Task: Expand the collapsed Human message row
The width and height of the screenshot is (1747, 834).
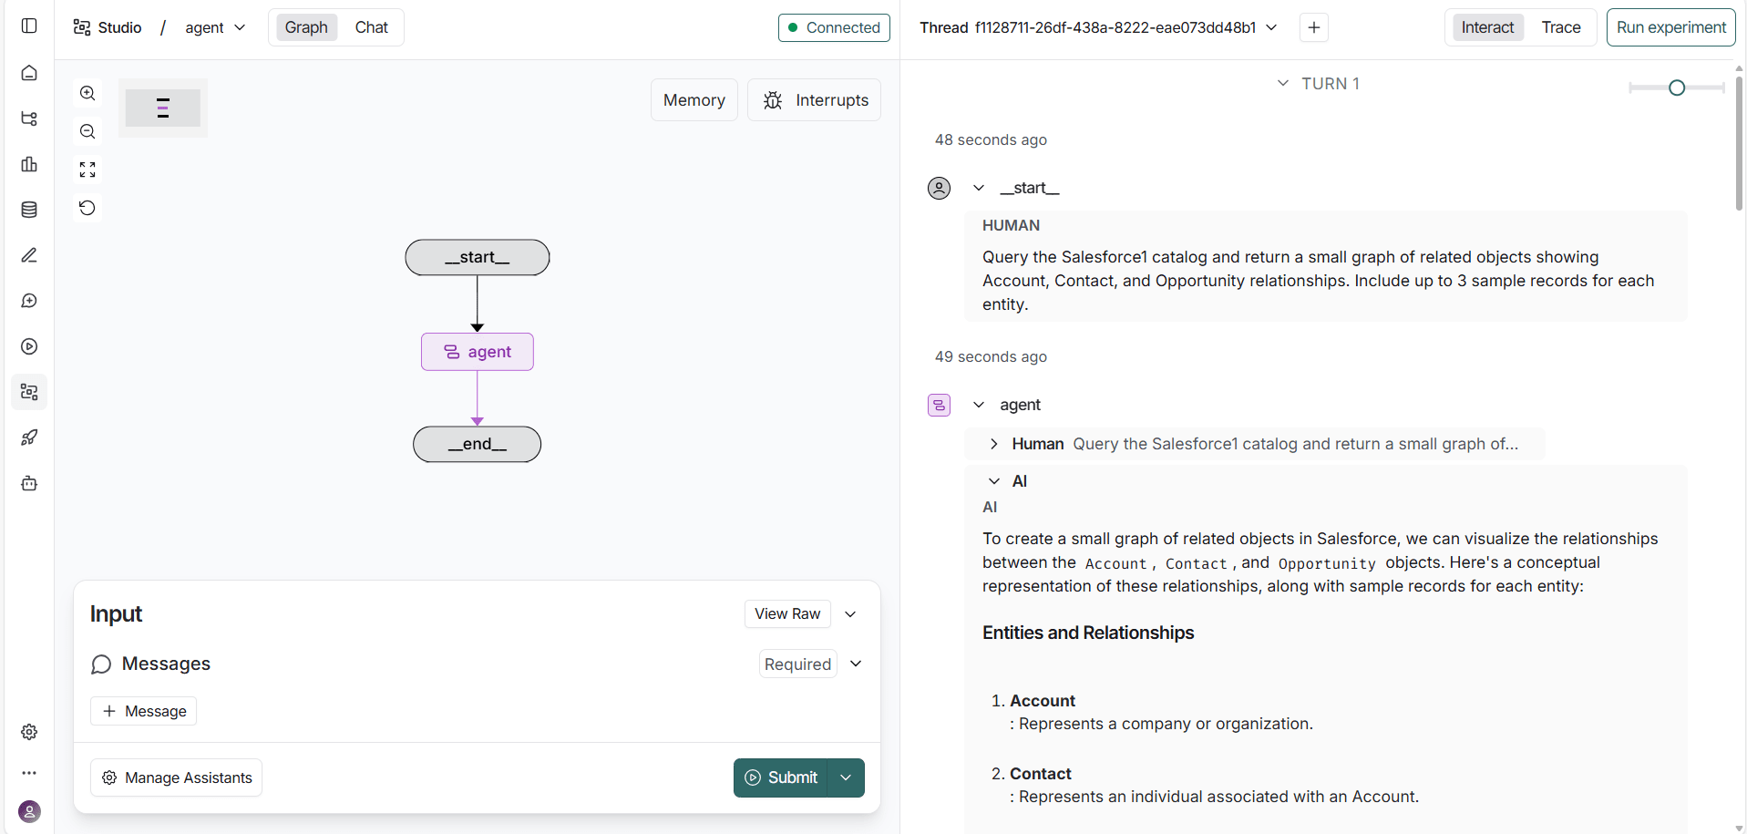Action: [x=993, y=444]
